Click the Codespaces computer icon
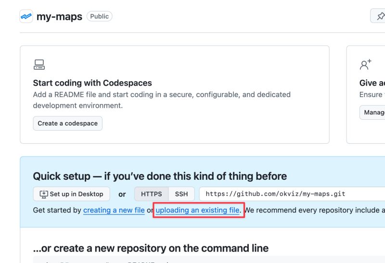This screenshot has width=385, height=263. (x=39, y=64)
